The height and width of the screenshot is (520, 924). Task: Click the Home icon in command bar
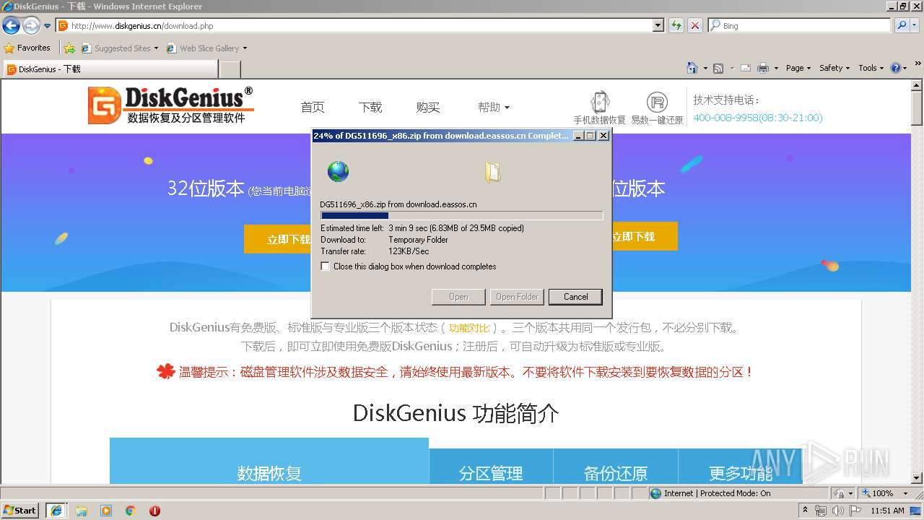click(x=692, y=68)
